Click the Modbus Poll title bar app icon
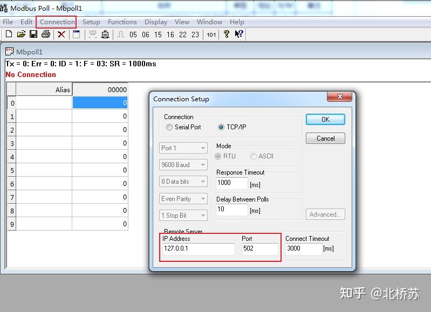Screen dimensions: 431x312 point(4,8)
